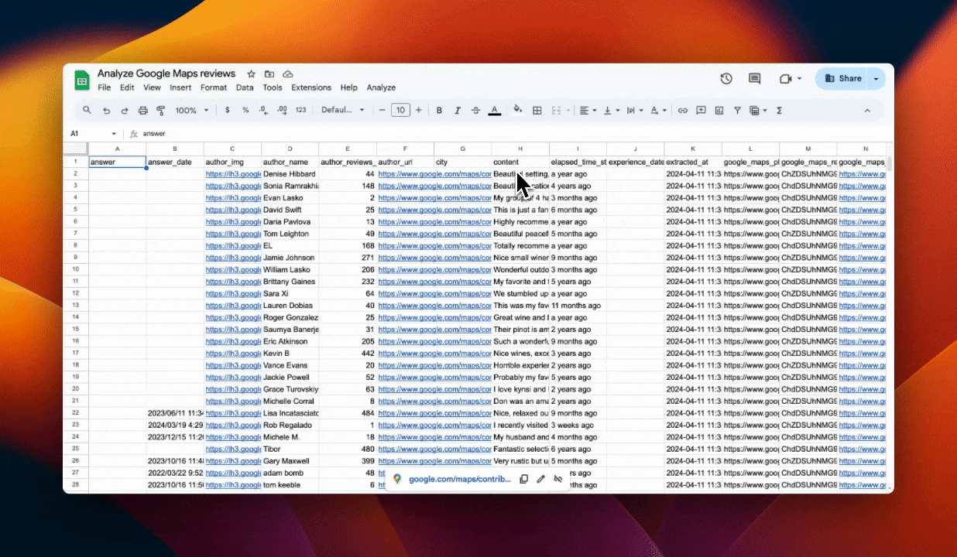The height and width of the screenshot is (557, 957).
Task: Open the font Default dropdown
Action: [x=343, y=111]
